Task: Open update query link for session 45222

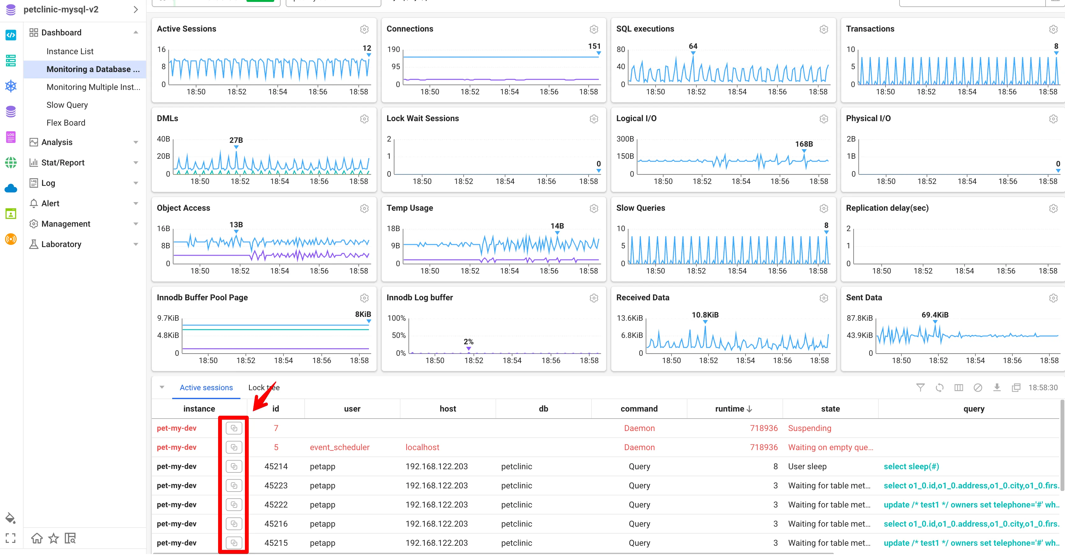Action: tap(971, 505)
